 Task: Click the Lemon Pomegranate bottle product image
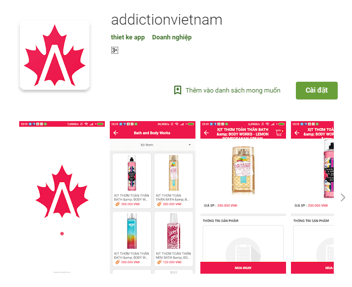(243, 170)
